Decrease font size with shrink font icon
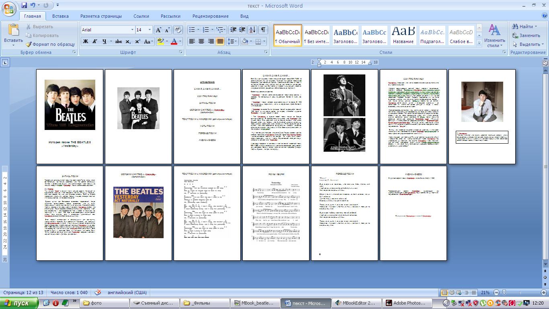Viewport: 549px width, 309px height. (168, 30)
